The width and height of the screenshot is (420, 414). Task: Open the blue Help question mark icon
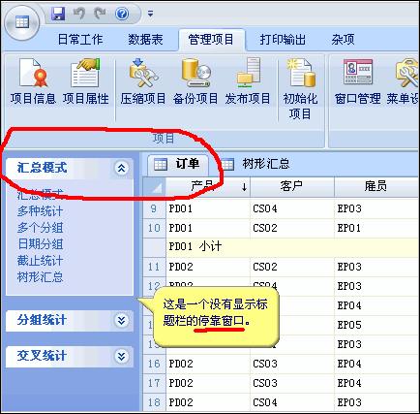click(x=122, y=14)
